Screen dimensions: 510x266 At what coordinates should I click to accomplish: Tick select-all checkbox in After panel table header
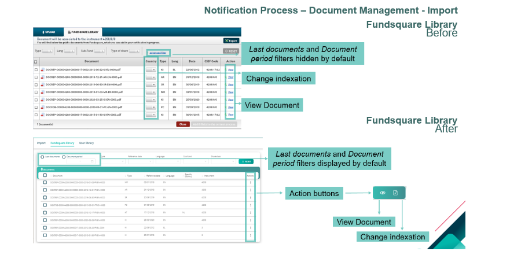[45, 175]
